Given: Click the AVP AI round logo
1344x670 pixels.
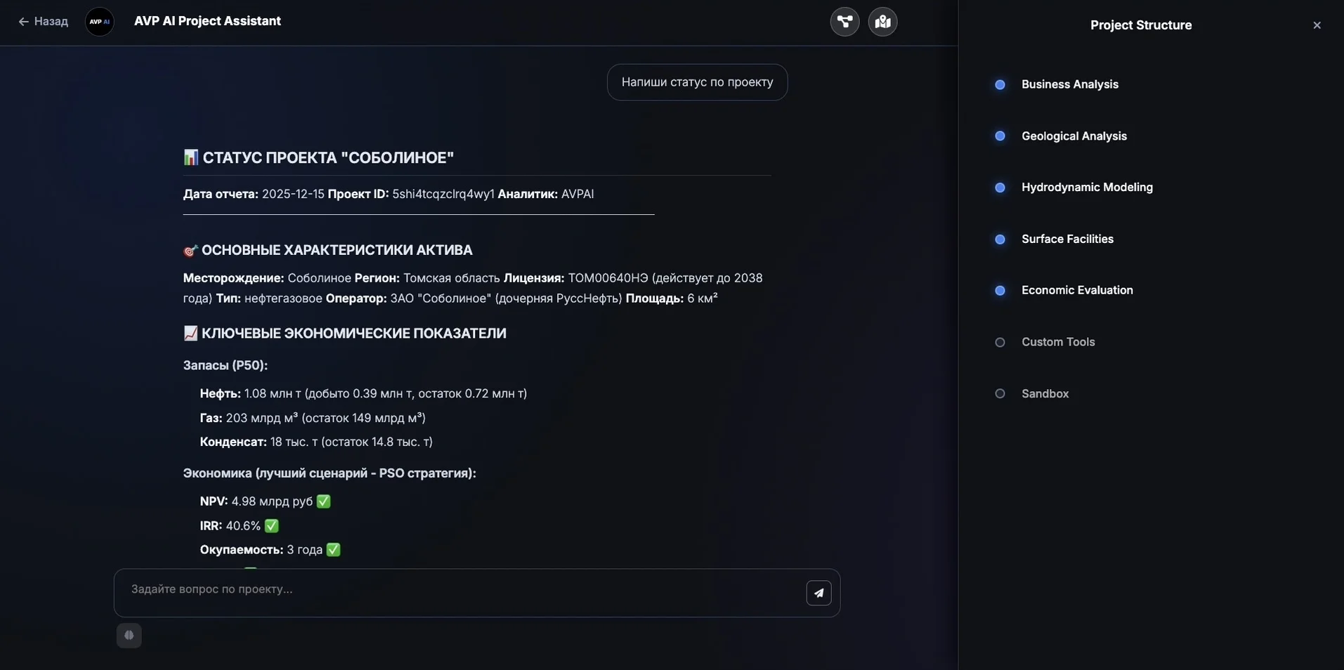Looking at the screenshot, I should [100, 22].
